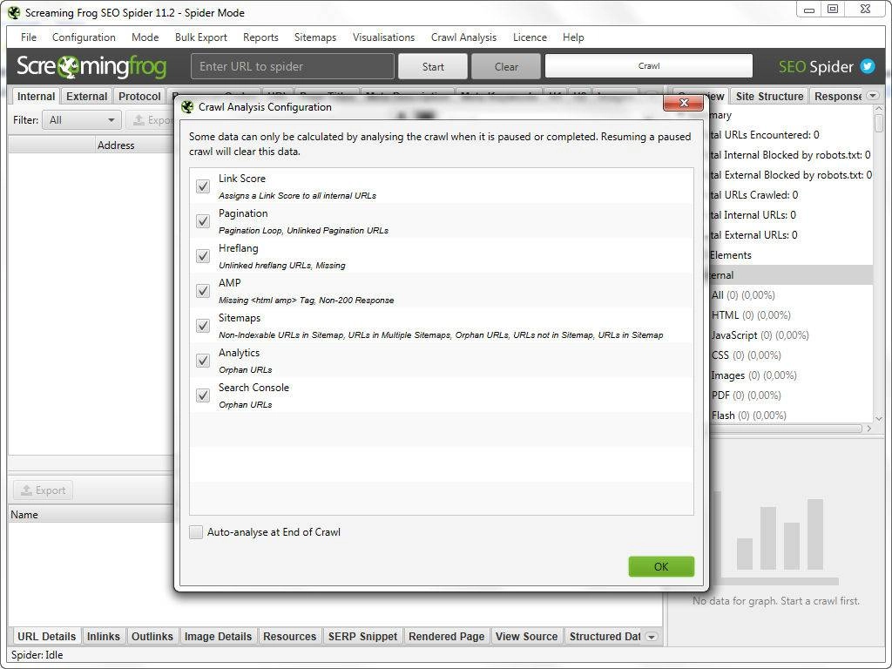Disable the Hreflang analysis checkbox
Viewport: 892px width, 669px height.
tap(202, 256)
